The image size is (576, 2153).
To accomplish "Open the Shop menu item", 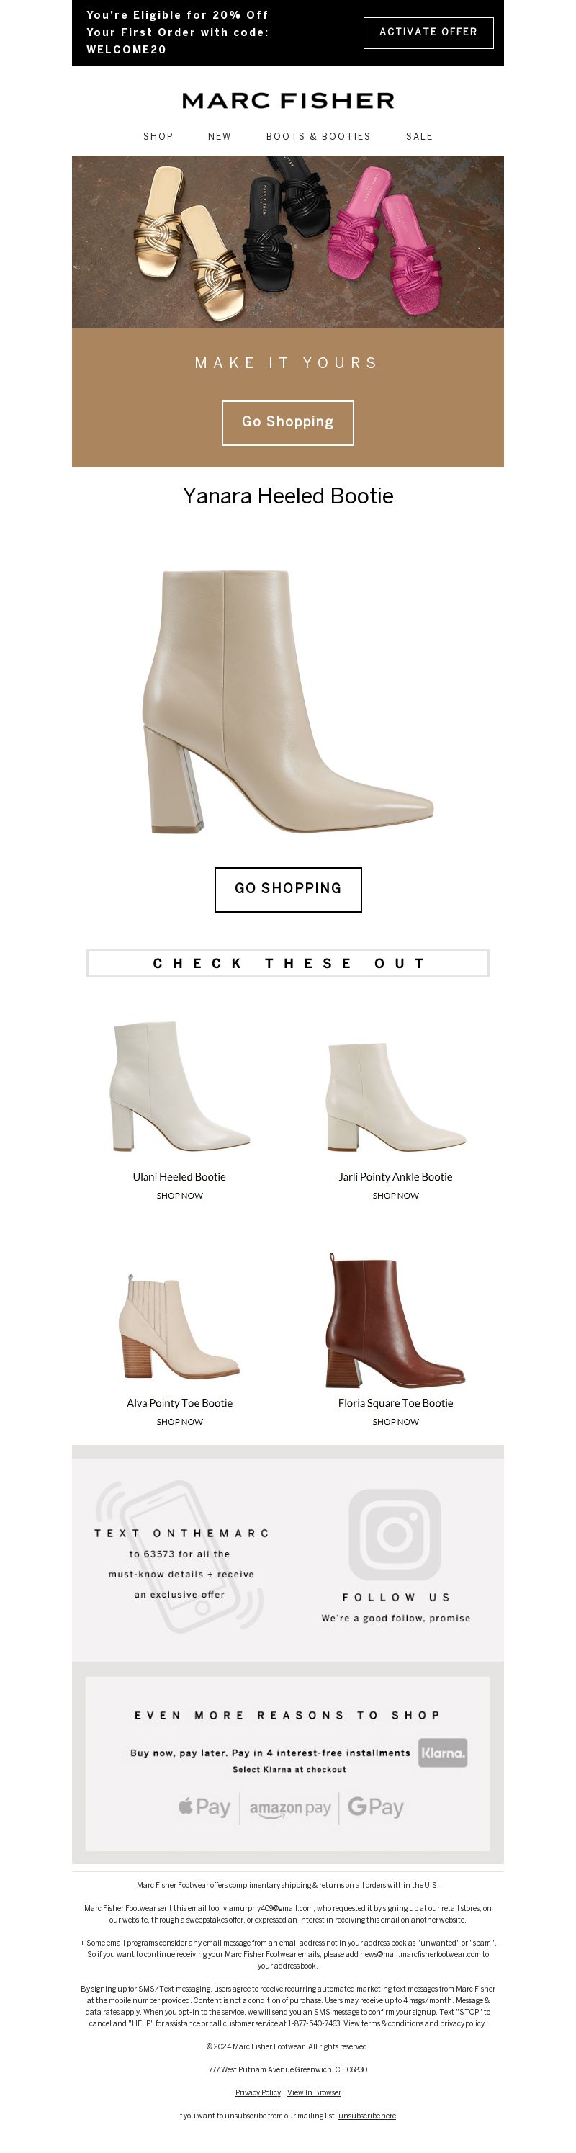I will pos(158,136).
